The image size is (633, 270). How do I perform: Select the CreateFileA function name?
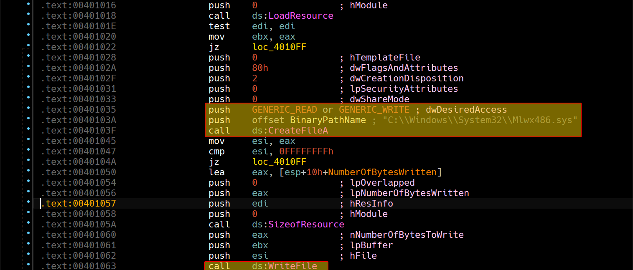click(x=298, y=131)
